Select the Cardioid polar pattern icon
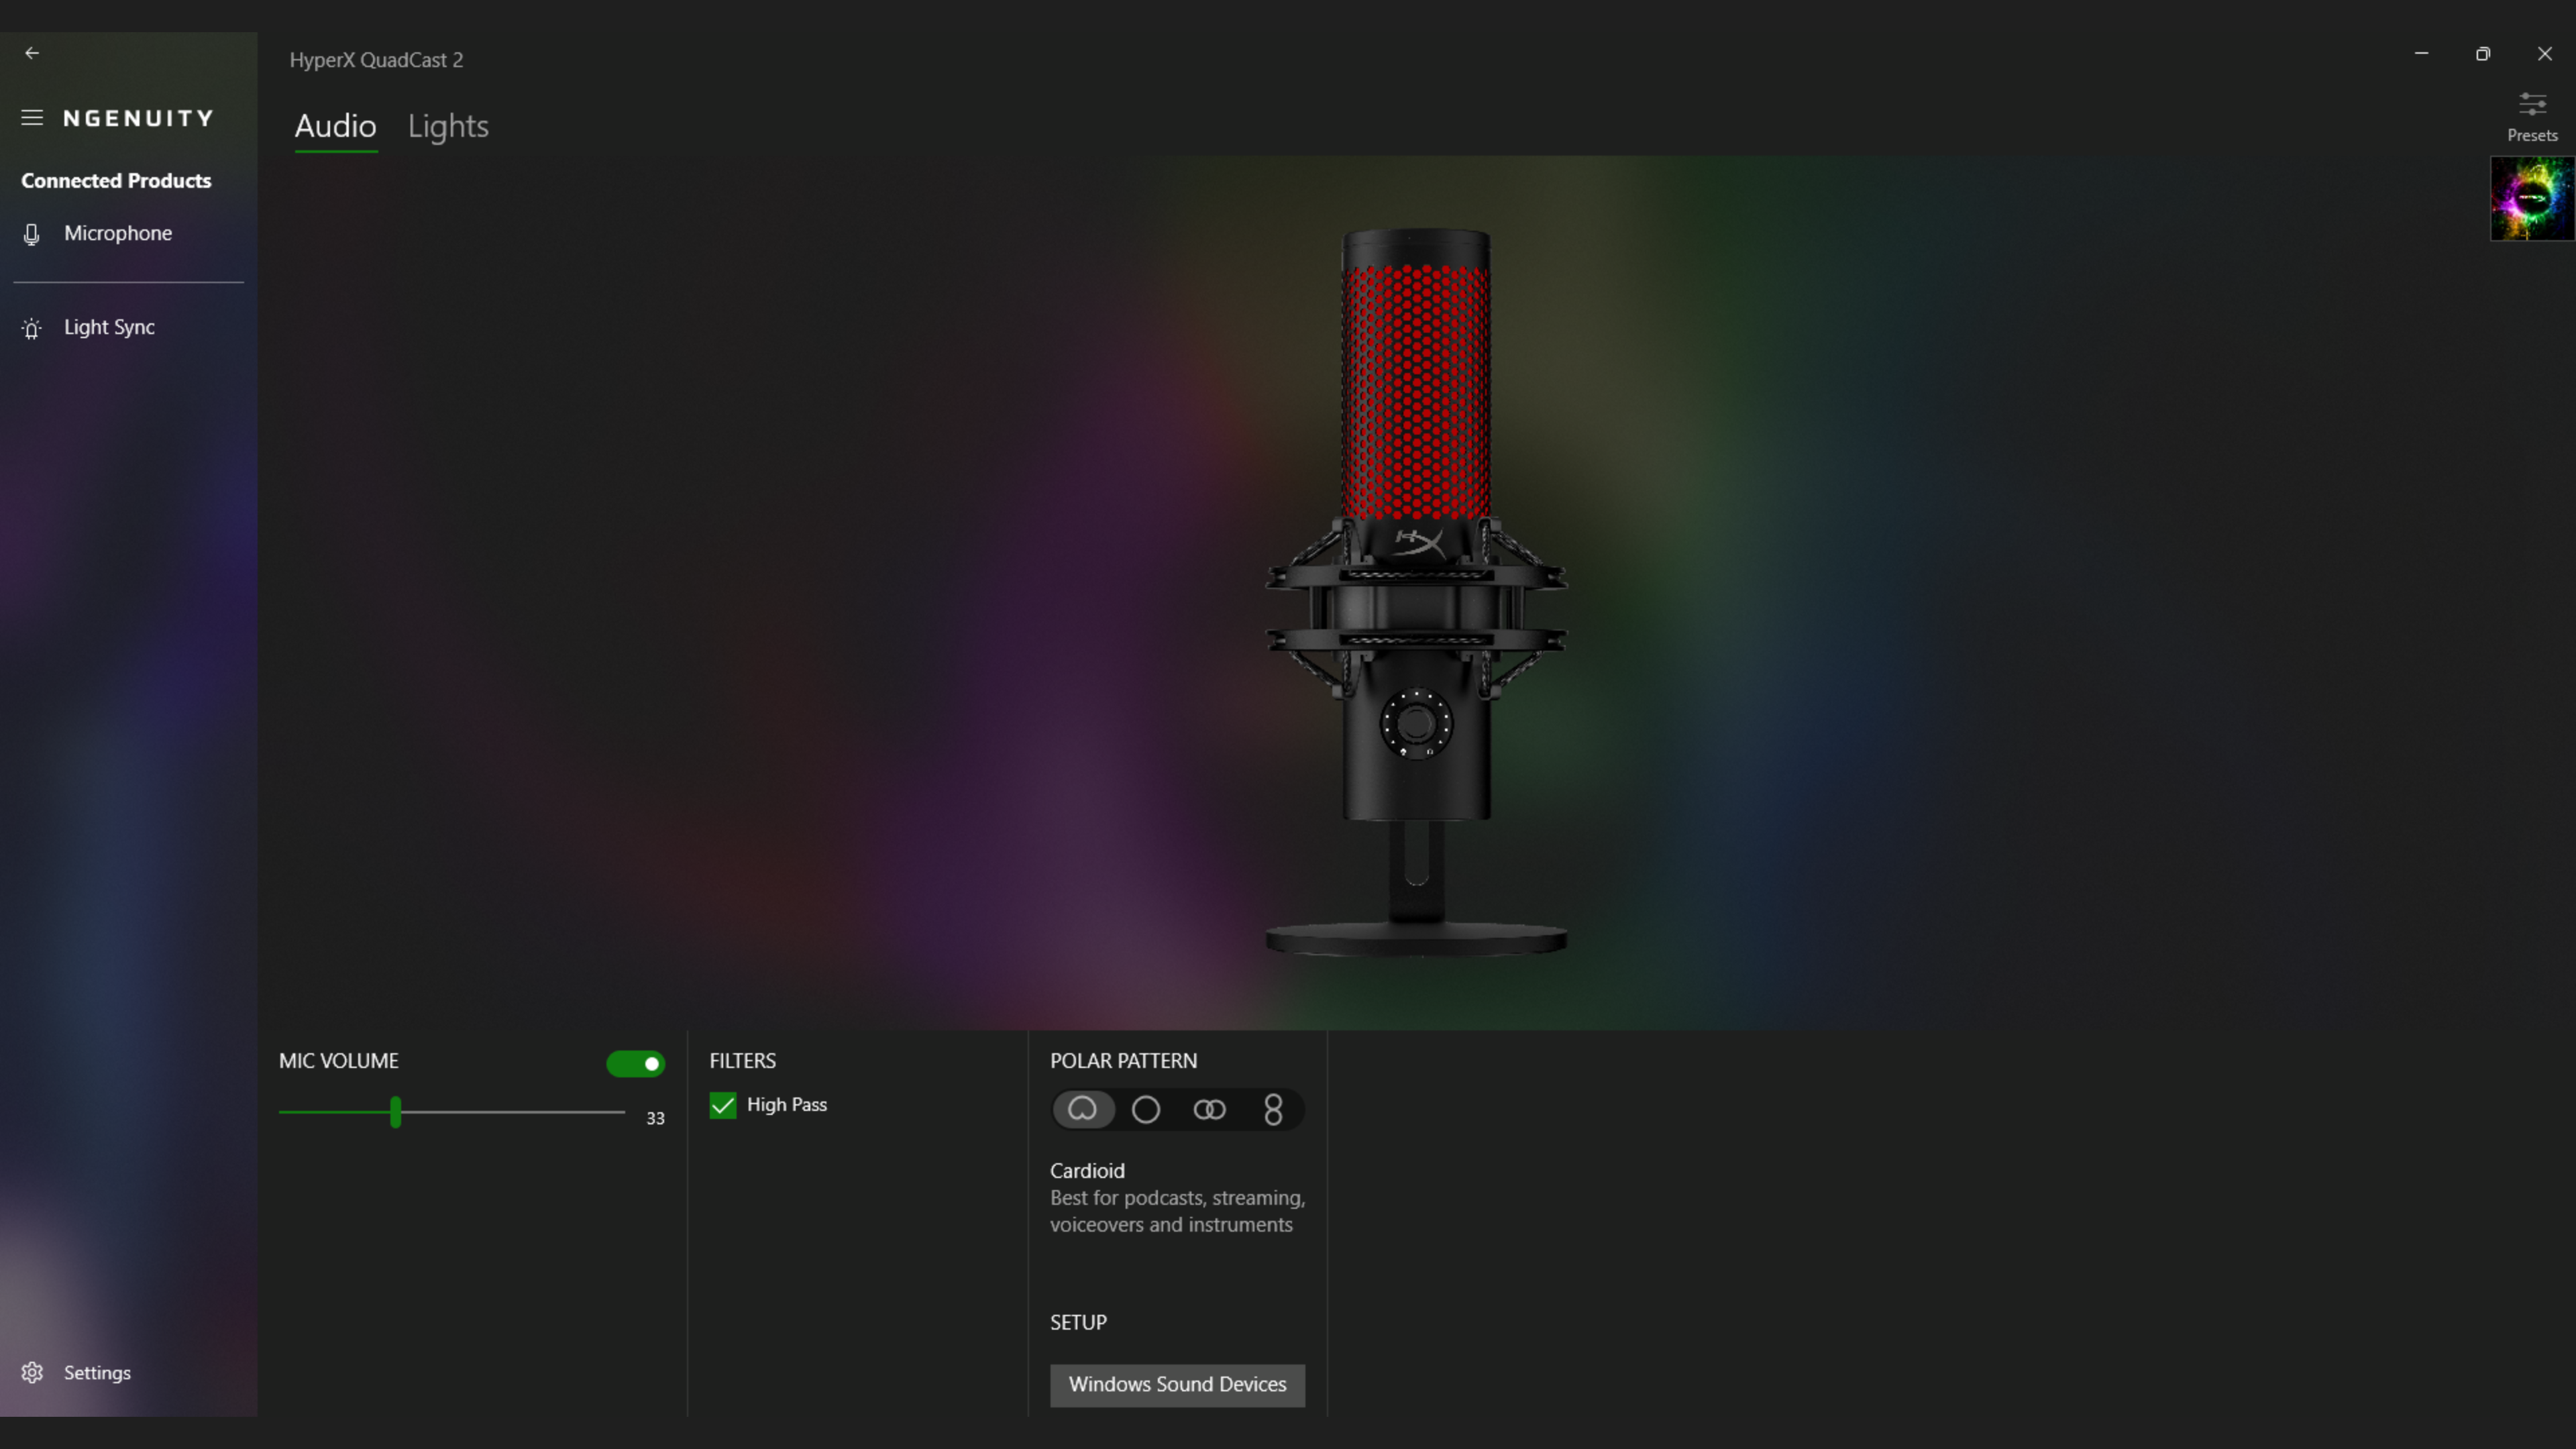 pos(1082,1109)
